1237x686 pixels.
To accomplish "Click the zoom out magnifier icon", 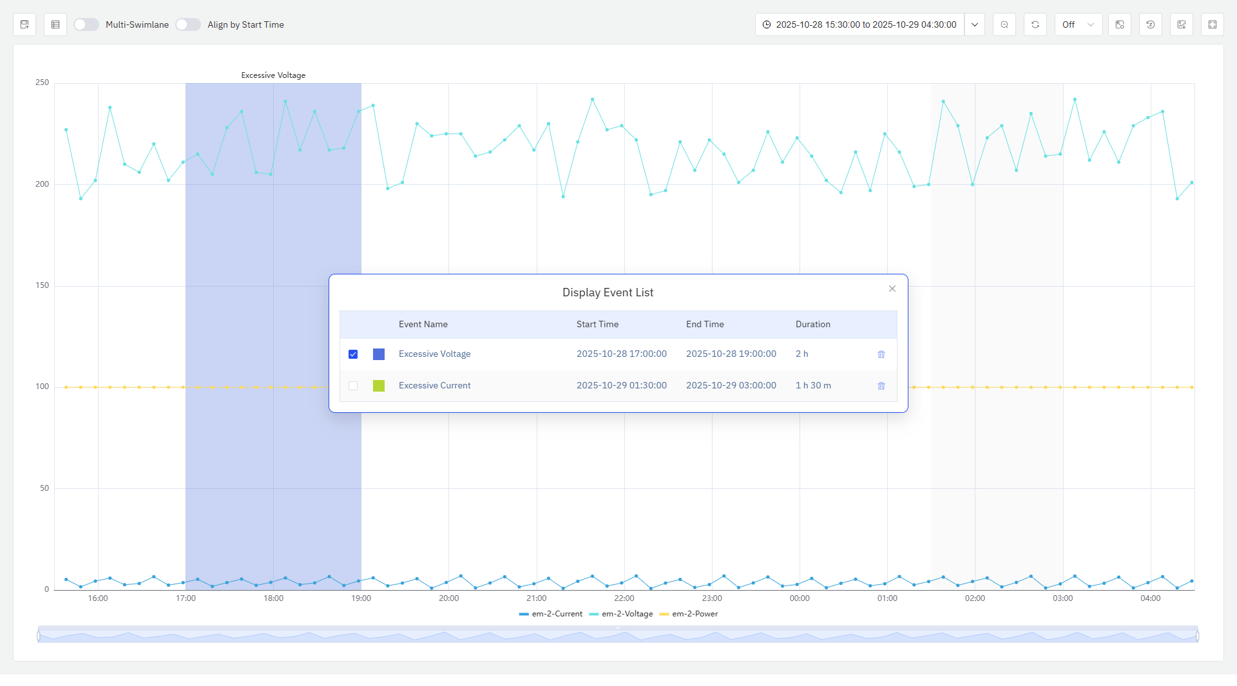I will (1004, 24).
